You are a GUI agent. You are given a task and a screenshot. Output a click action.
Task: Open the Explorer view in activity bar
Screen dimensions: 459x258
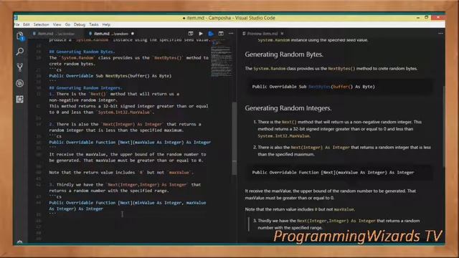point(20,36)
